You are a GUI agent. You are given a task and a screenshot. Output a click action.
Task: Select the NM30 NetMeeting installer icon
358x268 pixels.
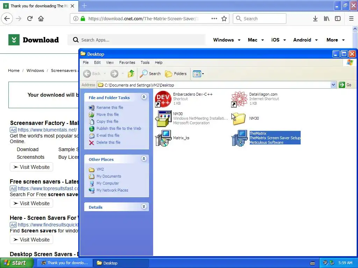click(x=163, y=118)
